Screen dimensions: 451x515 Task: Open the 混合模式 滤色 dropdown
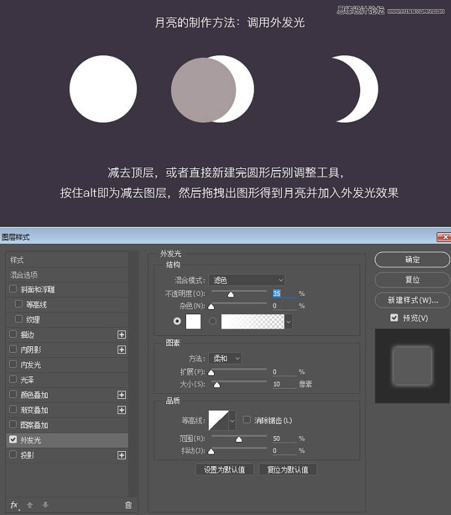pyautogui.click(x=247, y=280)
